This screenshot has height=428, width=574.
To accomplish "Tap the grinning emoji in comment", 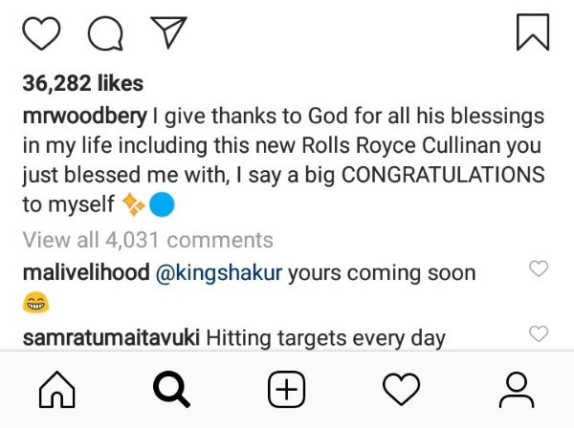I will pyautogui.click(x=36, y=302).
